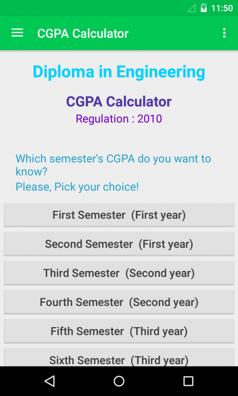The image size is (238, 396).
Task: Tap the Android back navigation icon
Action: click(x=50, y=381)
